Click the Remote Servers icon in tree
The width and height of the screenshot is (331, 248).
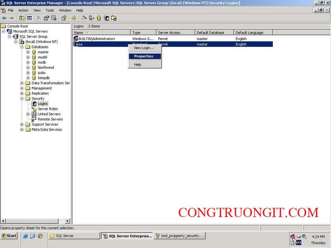34,119
